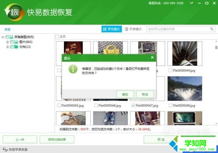
Task: Click the File0000047.jpg file name
Action: (147, 105)
